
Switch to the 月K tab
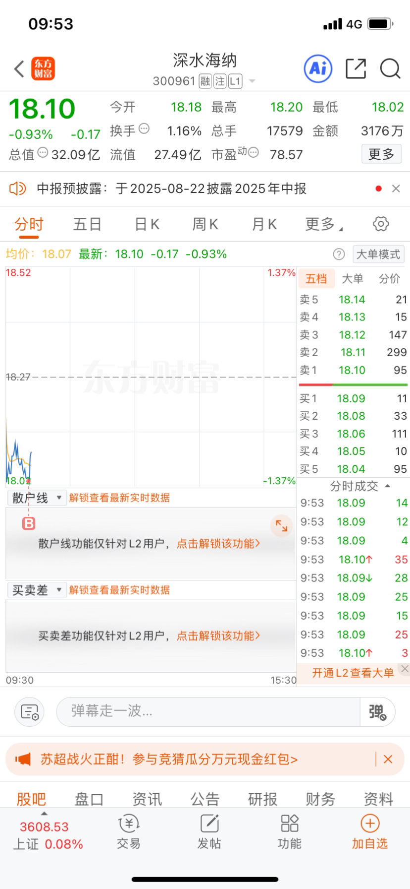(264, 224)
